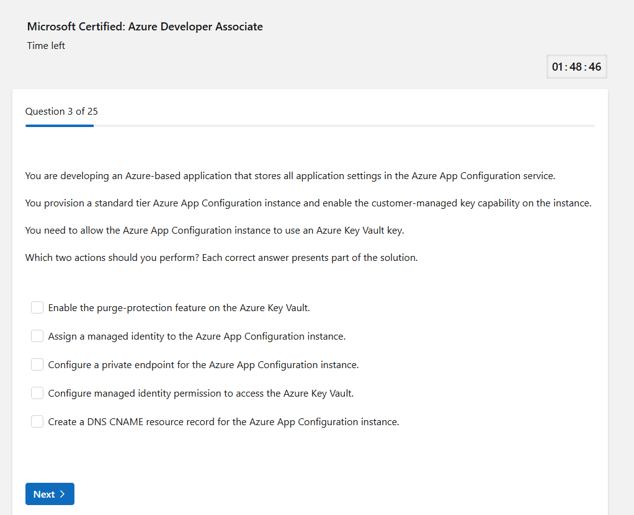Click the 'Configure a private endpoint' answer label
The width and height of the screenshot is (634, 515).
203,365
